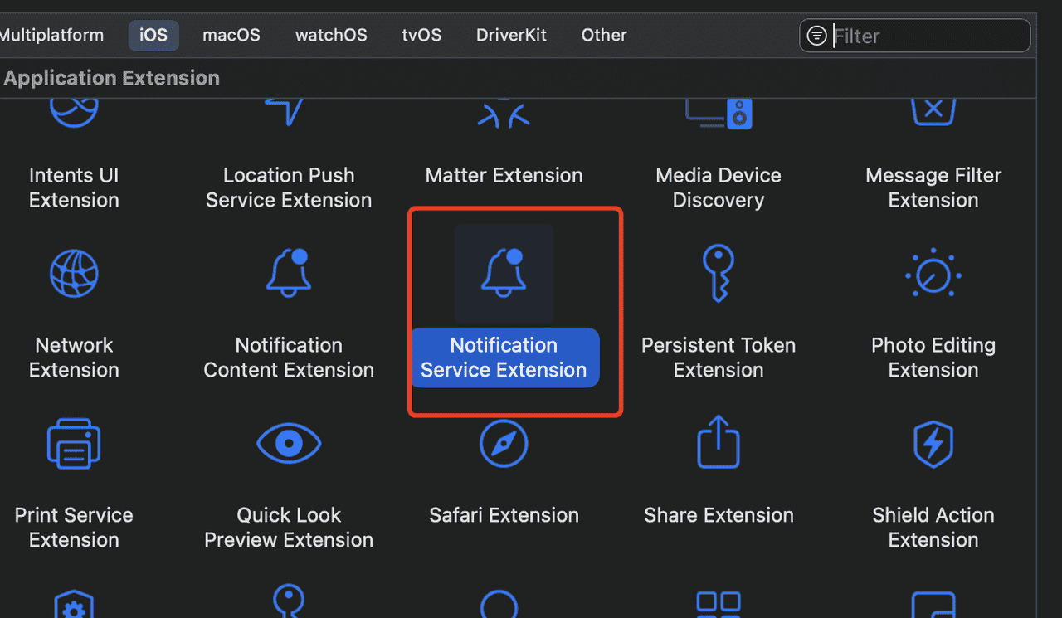The image size is (1062, 618).
Task: Select the Shield Action Extension icon
Action: (933, 444)
